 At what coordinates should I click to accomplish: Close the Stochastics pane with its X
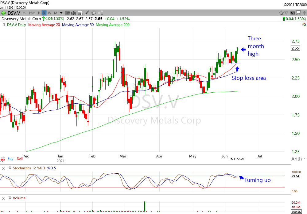click(x=3, y=168)
